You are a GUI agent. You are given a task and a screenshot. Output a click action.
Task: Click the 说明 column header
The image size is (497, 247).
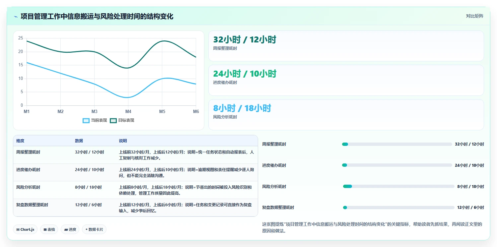click(123, 141)
